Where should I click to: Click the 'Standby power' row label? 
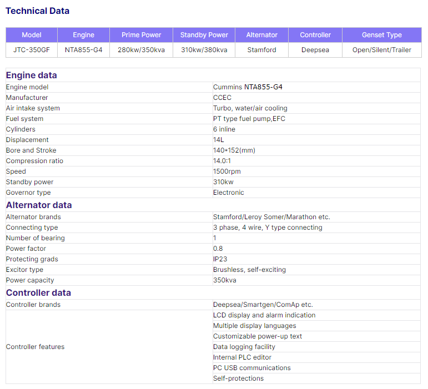[x=29, y=182]
